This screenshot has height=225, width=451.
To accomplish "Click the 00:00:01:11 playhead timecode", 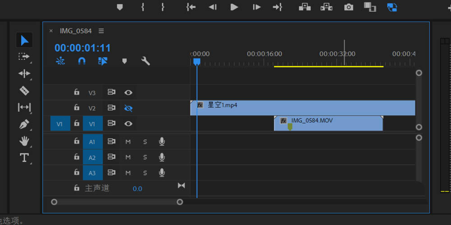I will [83, 48].
